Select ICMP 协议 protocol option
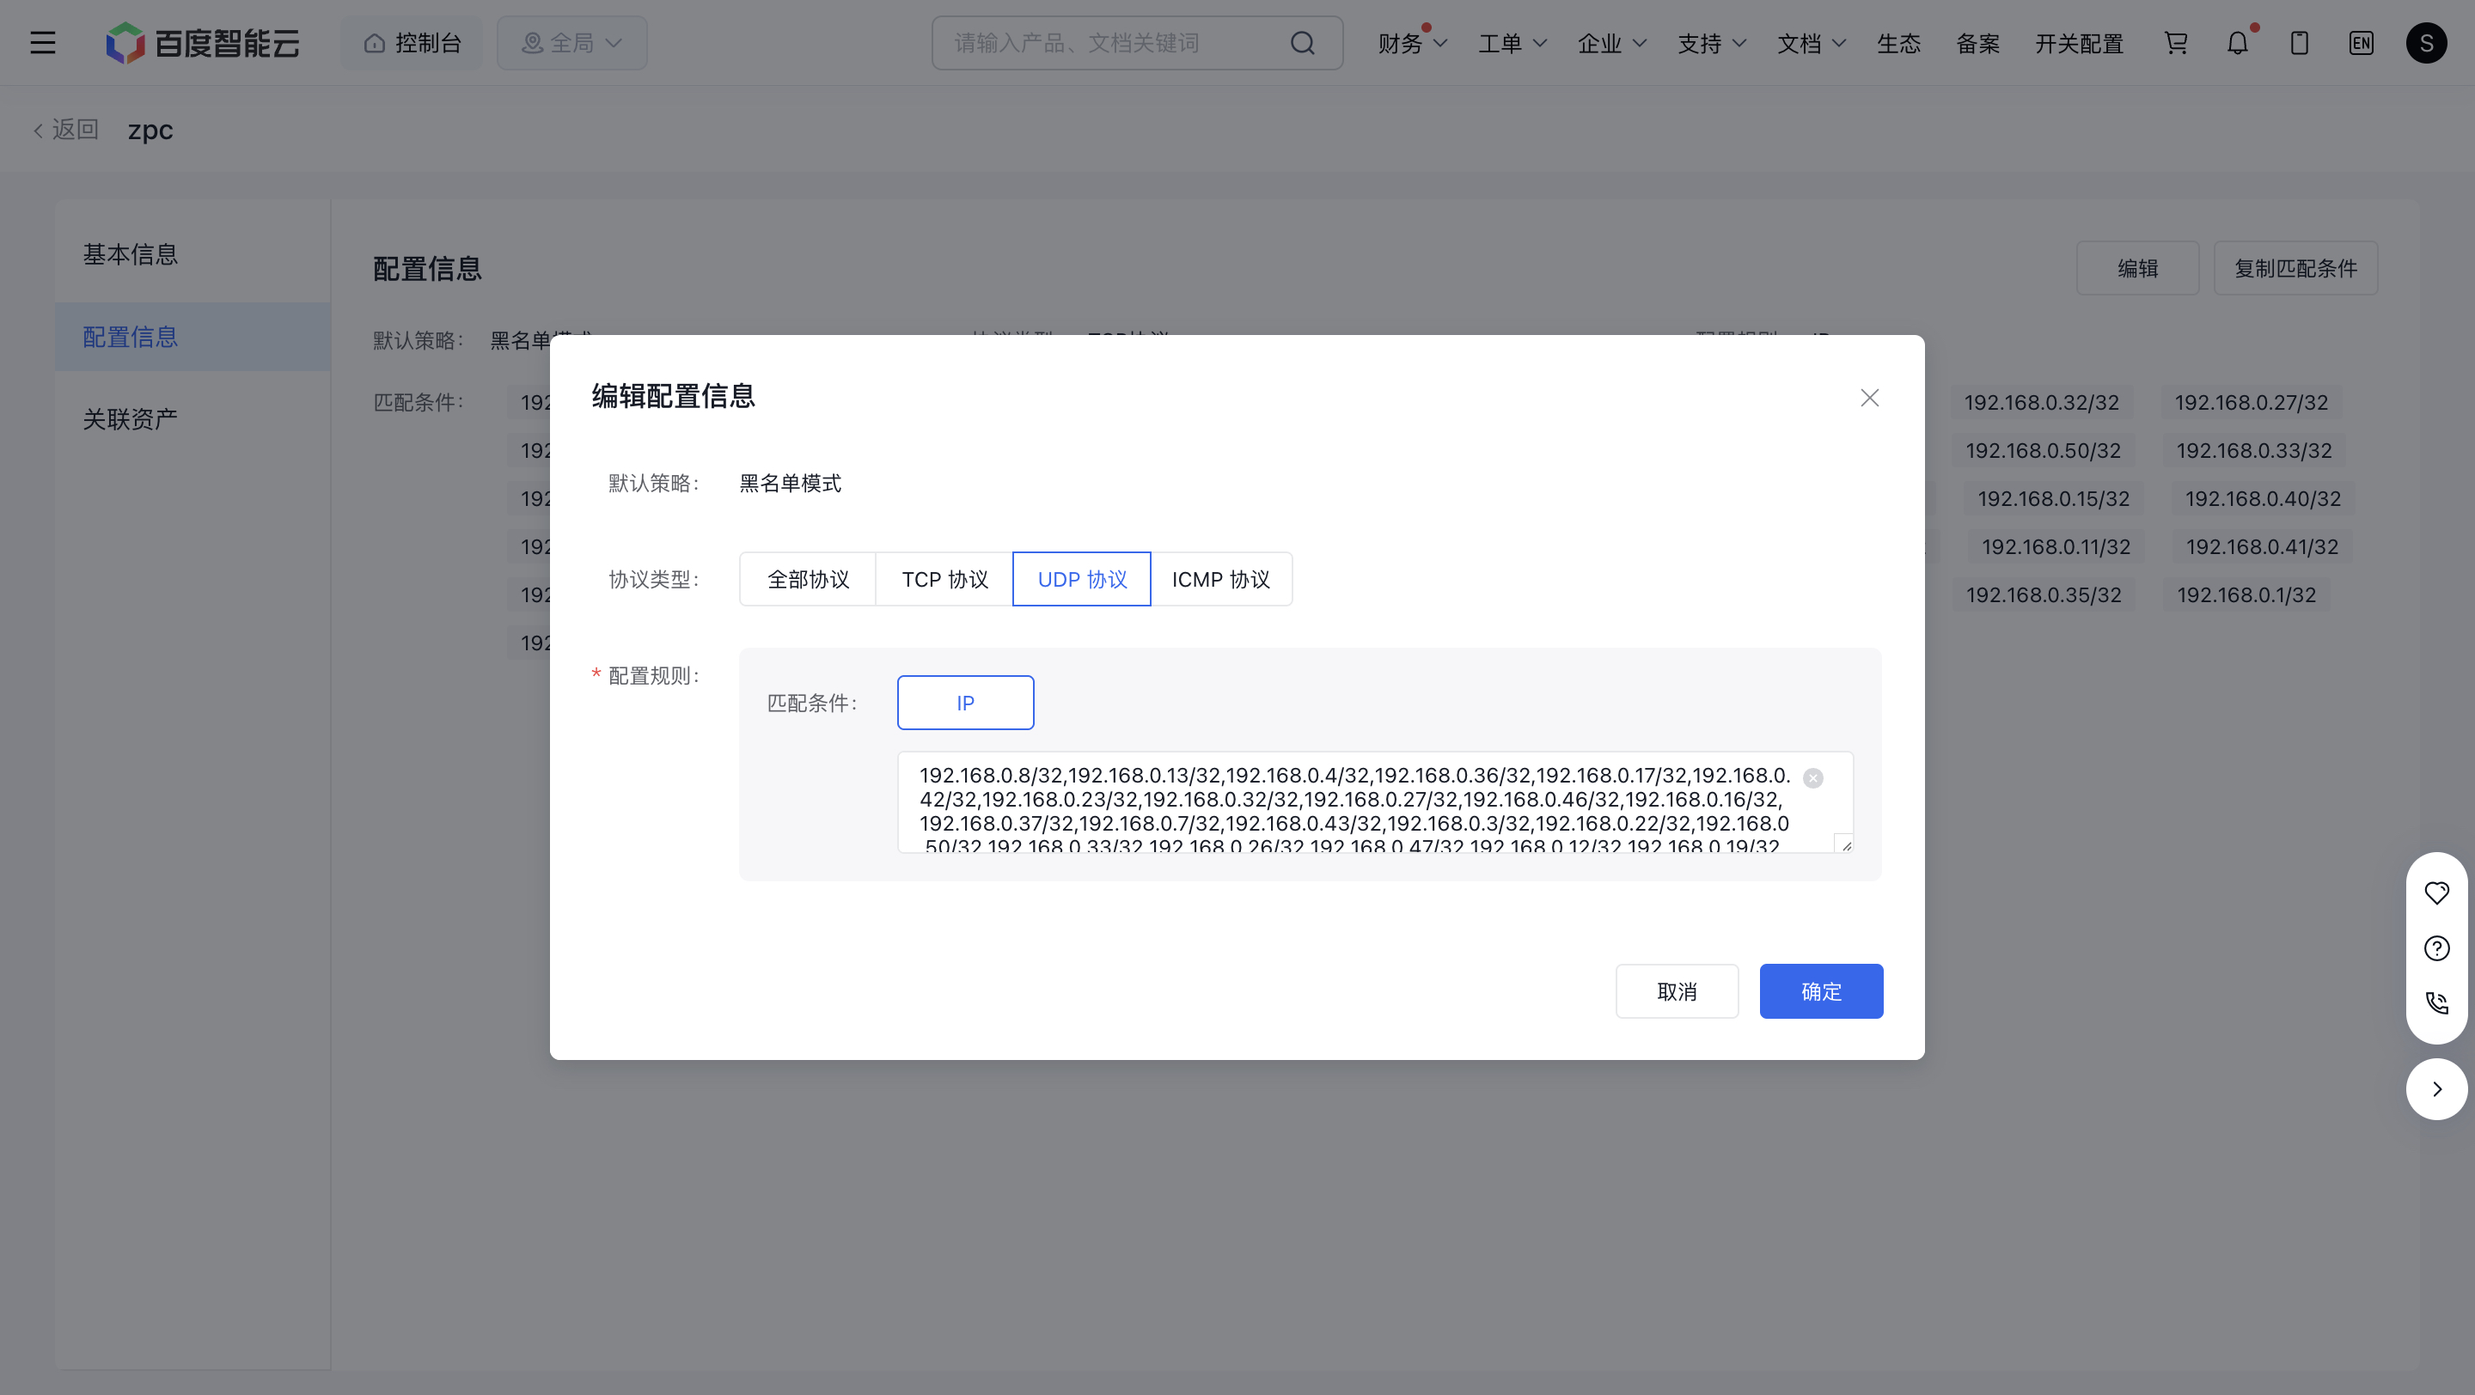The width and height of the screenshot is (2475, 1395). pos(1220,579)
